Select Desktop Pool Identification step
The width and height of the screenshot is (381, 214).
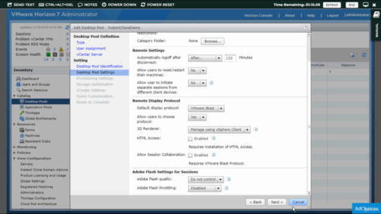point(99,66)
